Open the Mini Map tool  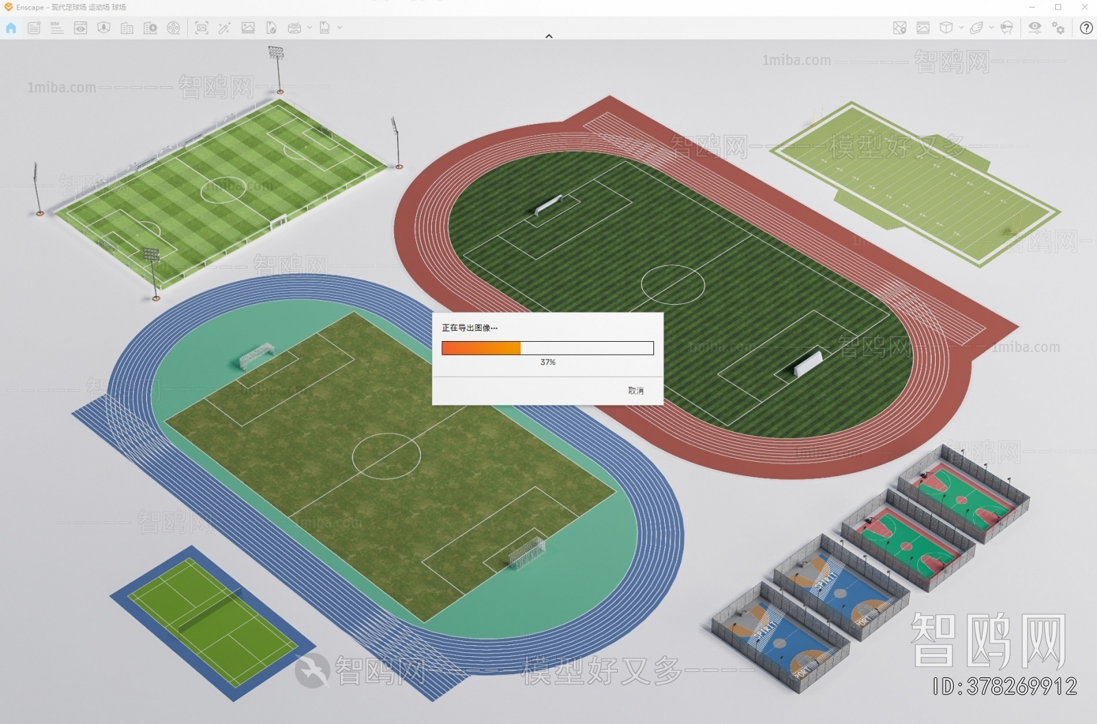pos(900,27)
